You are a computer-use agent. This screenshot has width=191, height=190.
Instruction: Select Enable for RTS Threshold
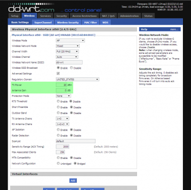pyautogui.click(x=58, y=101)
